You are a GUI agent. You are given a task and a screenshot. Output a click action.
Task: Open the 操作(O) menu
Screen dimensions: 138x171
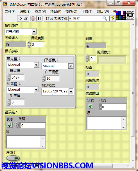pyautogui.click(x=71, y=12)
